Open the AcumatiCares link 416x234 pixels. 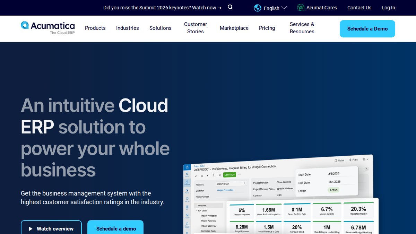point(317,8)
